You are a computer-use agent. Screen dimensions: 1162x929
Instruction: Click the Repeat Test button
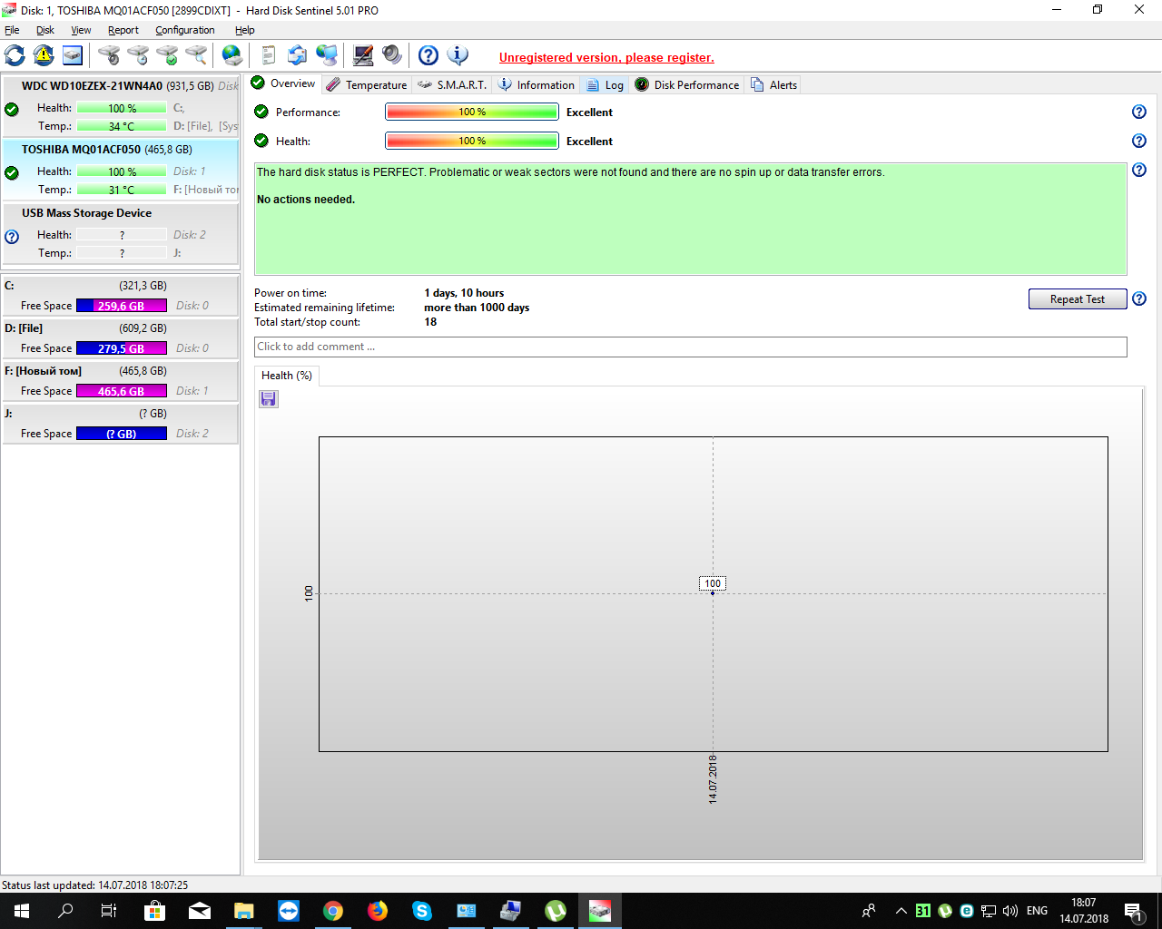pyautogui.click(x=1078, y=299)
